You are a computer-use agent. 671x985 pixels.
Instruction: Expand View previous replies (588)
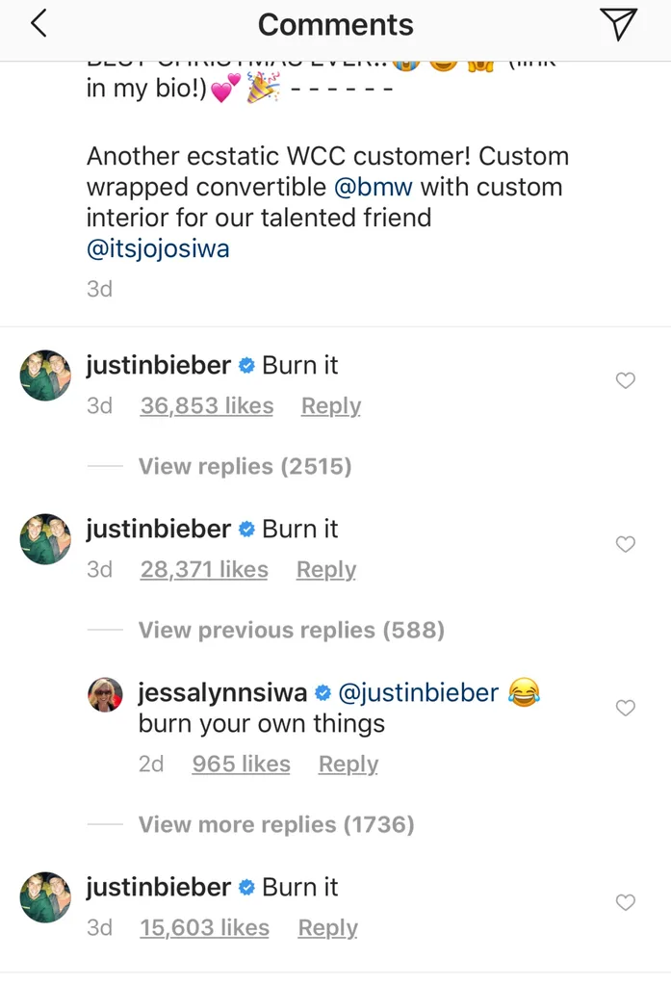pyautogui.click(x=292, y=630)
